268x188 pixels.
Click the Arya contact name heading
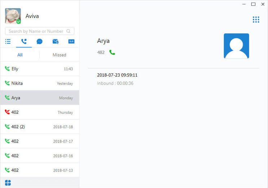click(103, 41)
